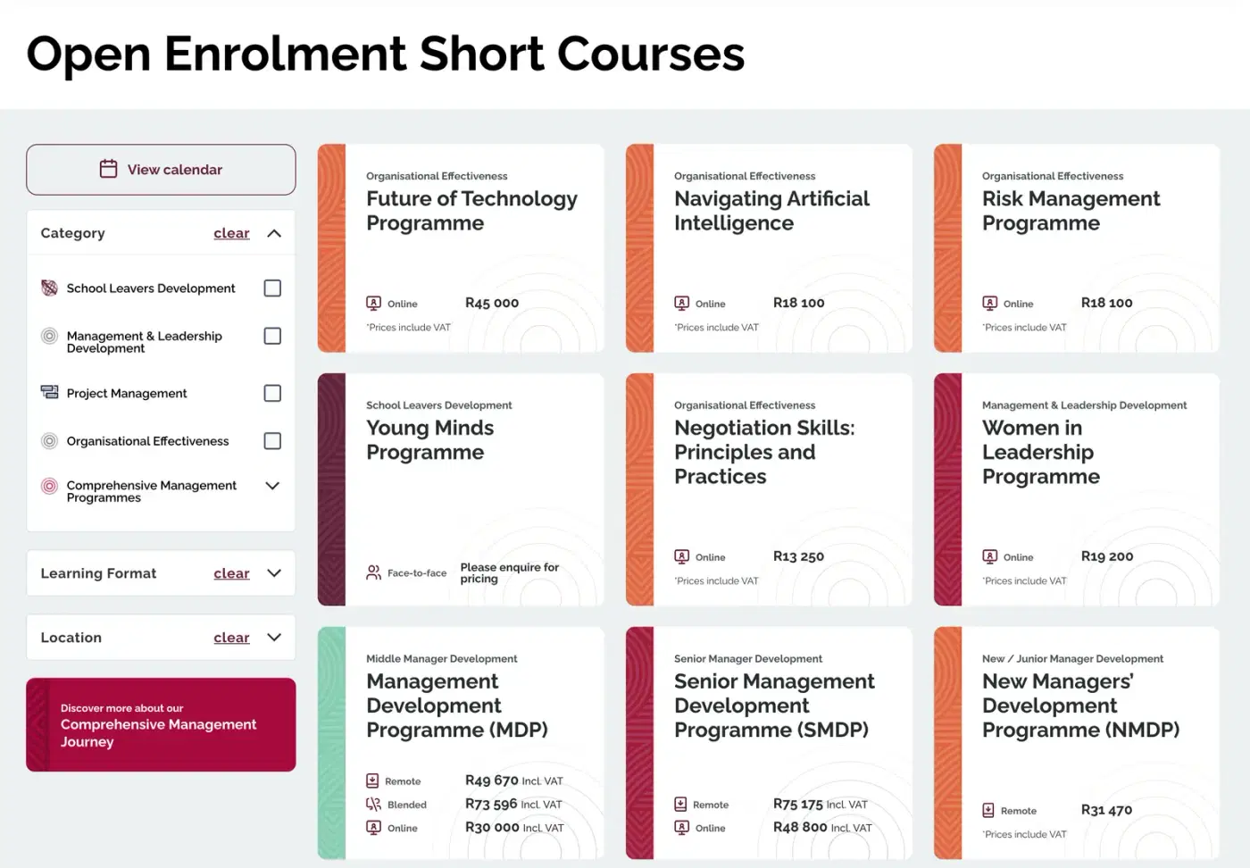The width and height of the screenshot is (1250, 868).
Task: Open the Navigating Artificial Intelligence course
Action: pos(769,248)
